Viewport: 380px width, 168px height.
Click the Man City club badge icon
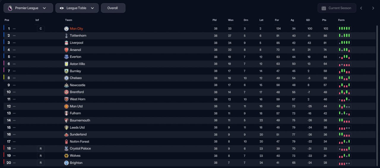66,29
